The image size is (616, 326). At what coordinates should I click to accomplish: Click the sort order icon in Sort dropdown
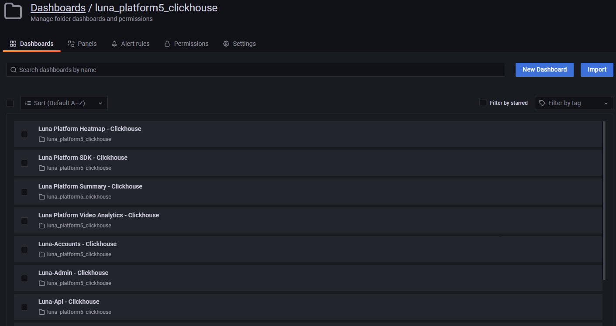28,103
